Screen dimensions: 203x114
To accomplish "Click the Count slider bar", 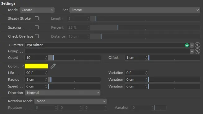I will 74,58.
